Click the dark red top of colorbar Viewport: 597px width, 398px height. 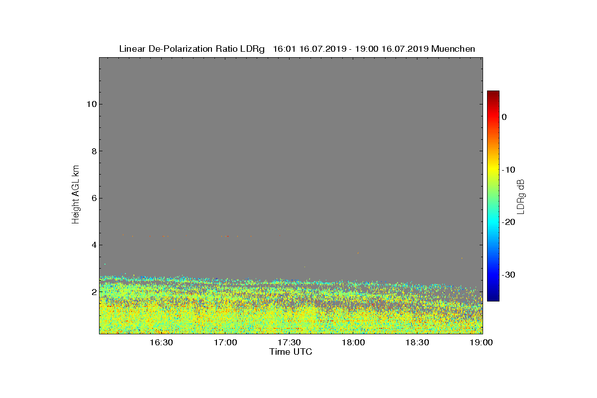point(493,94)
